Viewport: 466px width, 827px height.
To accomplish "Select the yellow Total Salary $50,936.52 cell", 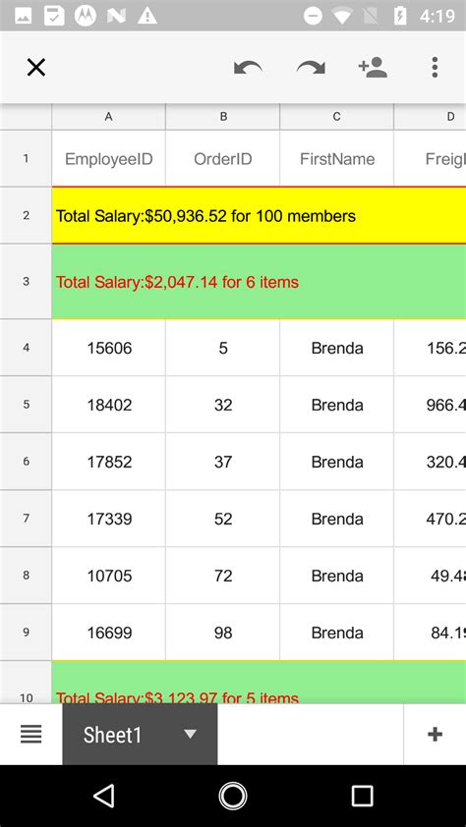I will click(259, 215).
